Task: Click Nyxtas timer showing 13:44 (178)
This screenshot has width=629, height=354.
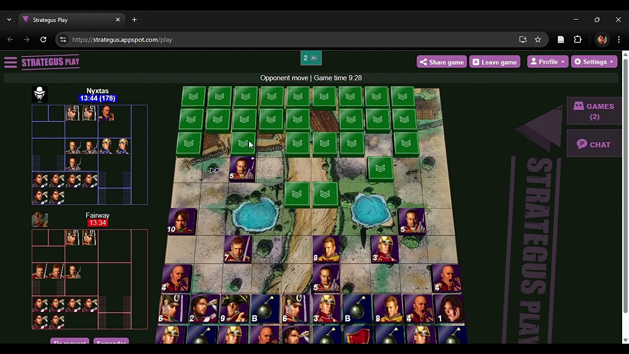Action: (x=97, y=98)
